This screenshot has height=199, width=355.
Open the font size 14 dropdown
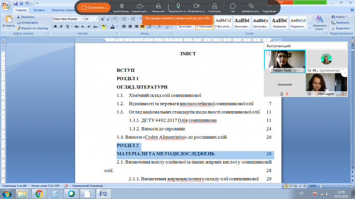coord(97,19)
